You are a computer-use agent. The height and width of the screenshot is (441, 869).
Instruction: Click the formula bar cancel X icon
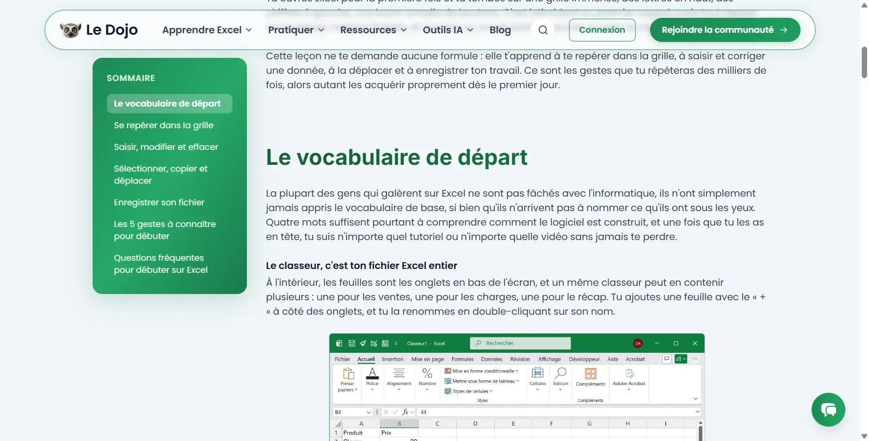click(x=386, y=412)
